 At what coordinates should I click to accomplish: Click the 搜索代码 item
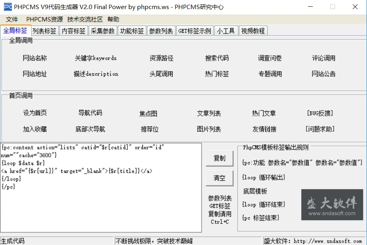217,58
